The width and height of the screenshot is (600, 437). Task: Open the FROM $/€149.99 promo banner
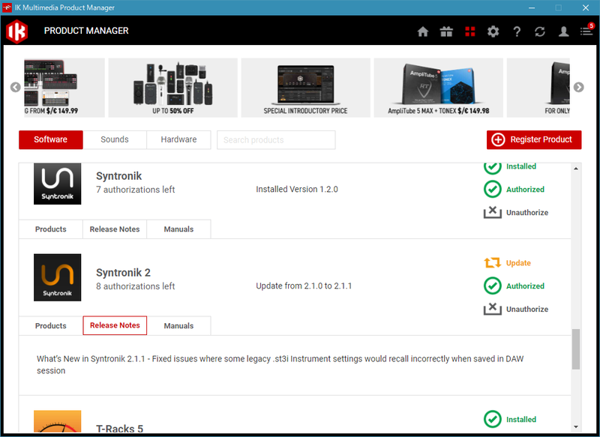point(64,88)
